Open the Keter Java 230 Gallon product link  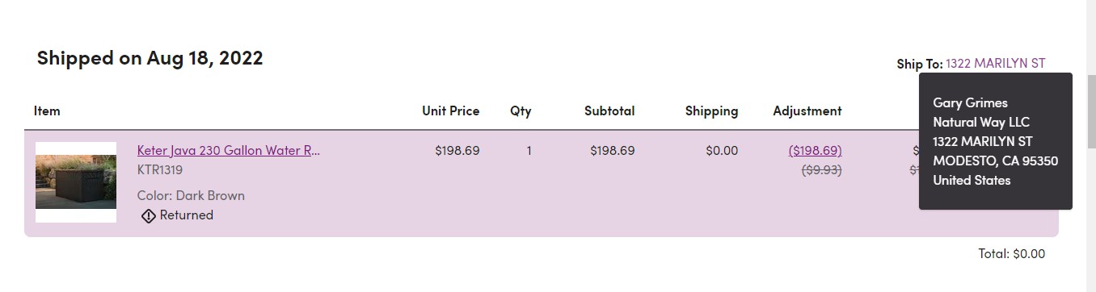pyautogui.click(x=229, y=150)
